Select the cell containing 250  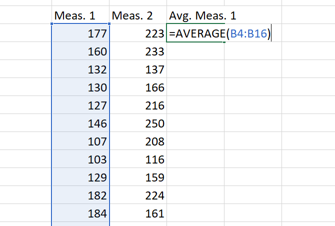[137, 123]
